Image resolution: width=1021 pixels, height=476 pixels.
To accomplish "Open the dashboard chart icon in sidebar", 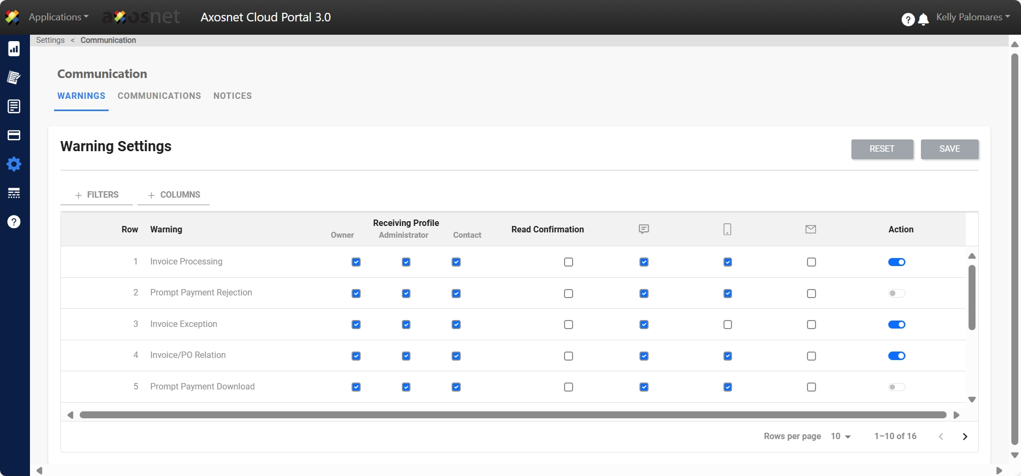I will click(14, 49).
